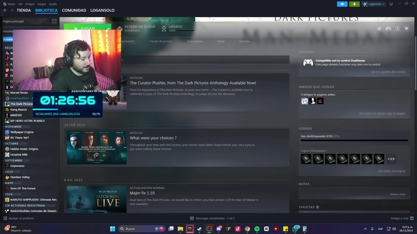Go forward with the right navigation arrow
Viewport: 417px width, 234px height.
12,10
